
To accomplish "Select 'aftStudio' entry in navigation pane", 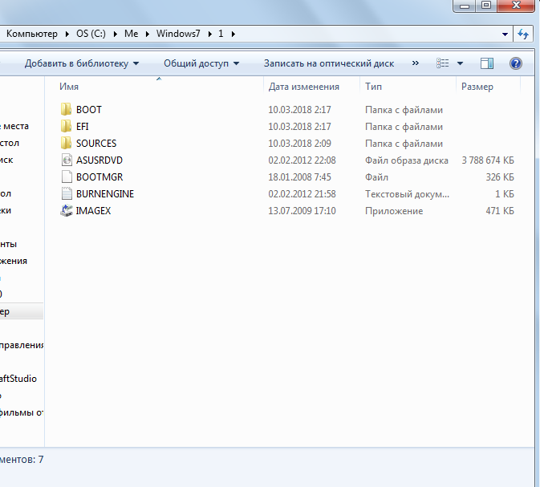I will [x=18, y=379].
